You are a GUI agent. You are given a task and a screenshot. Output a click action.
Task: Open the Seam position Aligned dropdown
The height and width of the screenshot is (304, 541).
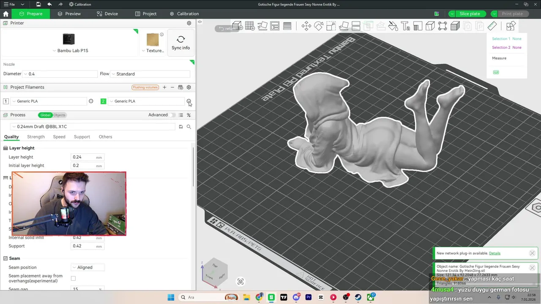pos(87,267)
